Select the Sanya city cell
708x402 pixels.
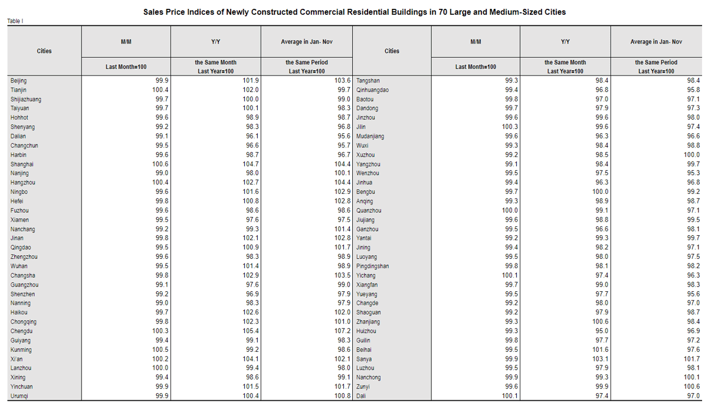click(x=364, y=359)
